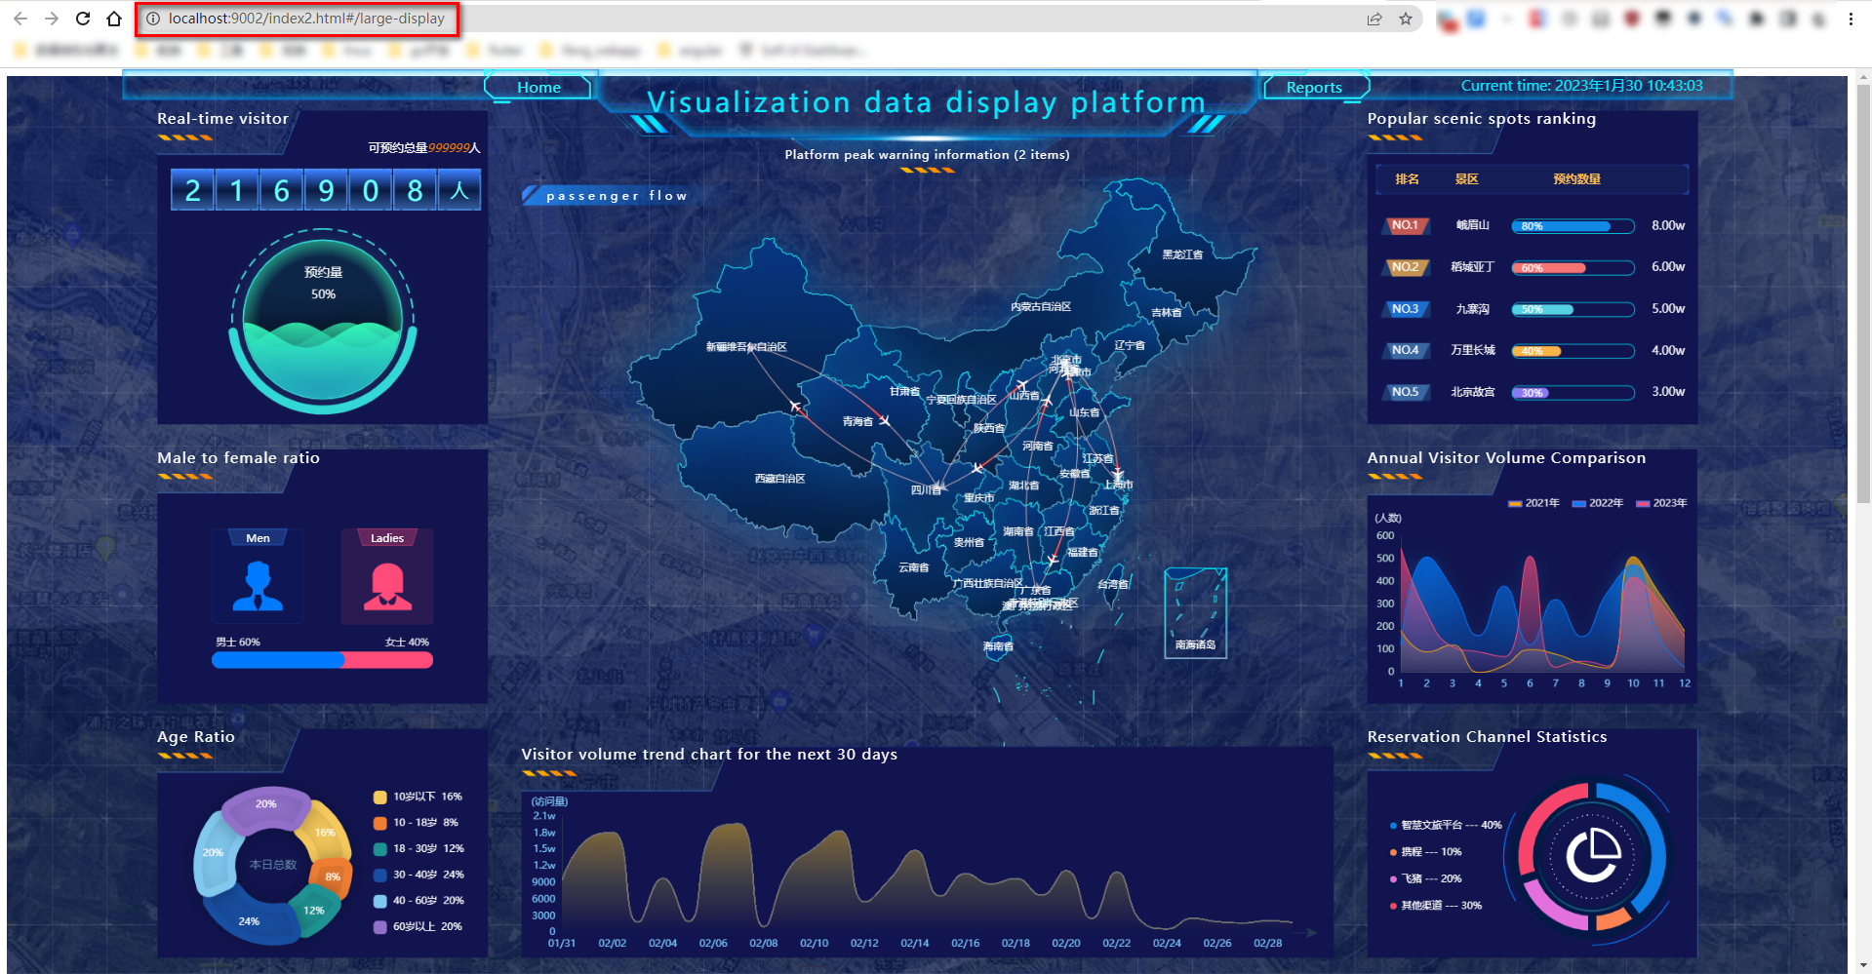The width and height of the screenshot is (1872, 974).
Task: Open the Home tab of the dashboard
Action: click(x=538, y=87)
